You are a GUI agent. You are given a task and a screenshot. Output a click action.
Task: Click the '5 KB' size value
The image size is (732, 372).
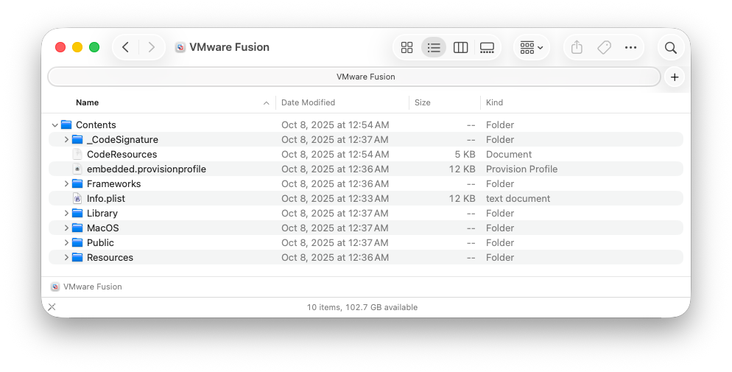click(x=465, y=155)
